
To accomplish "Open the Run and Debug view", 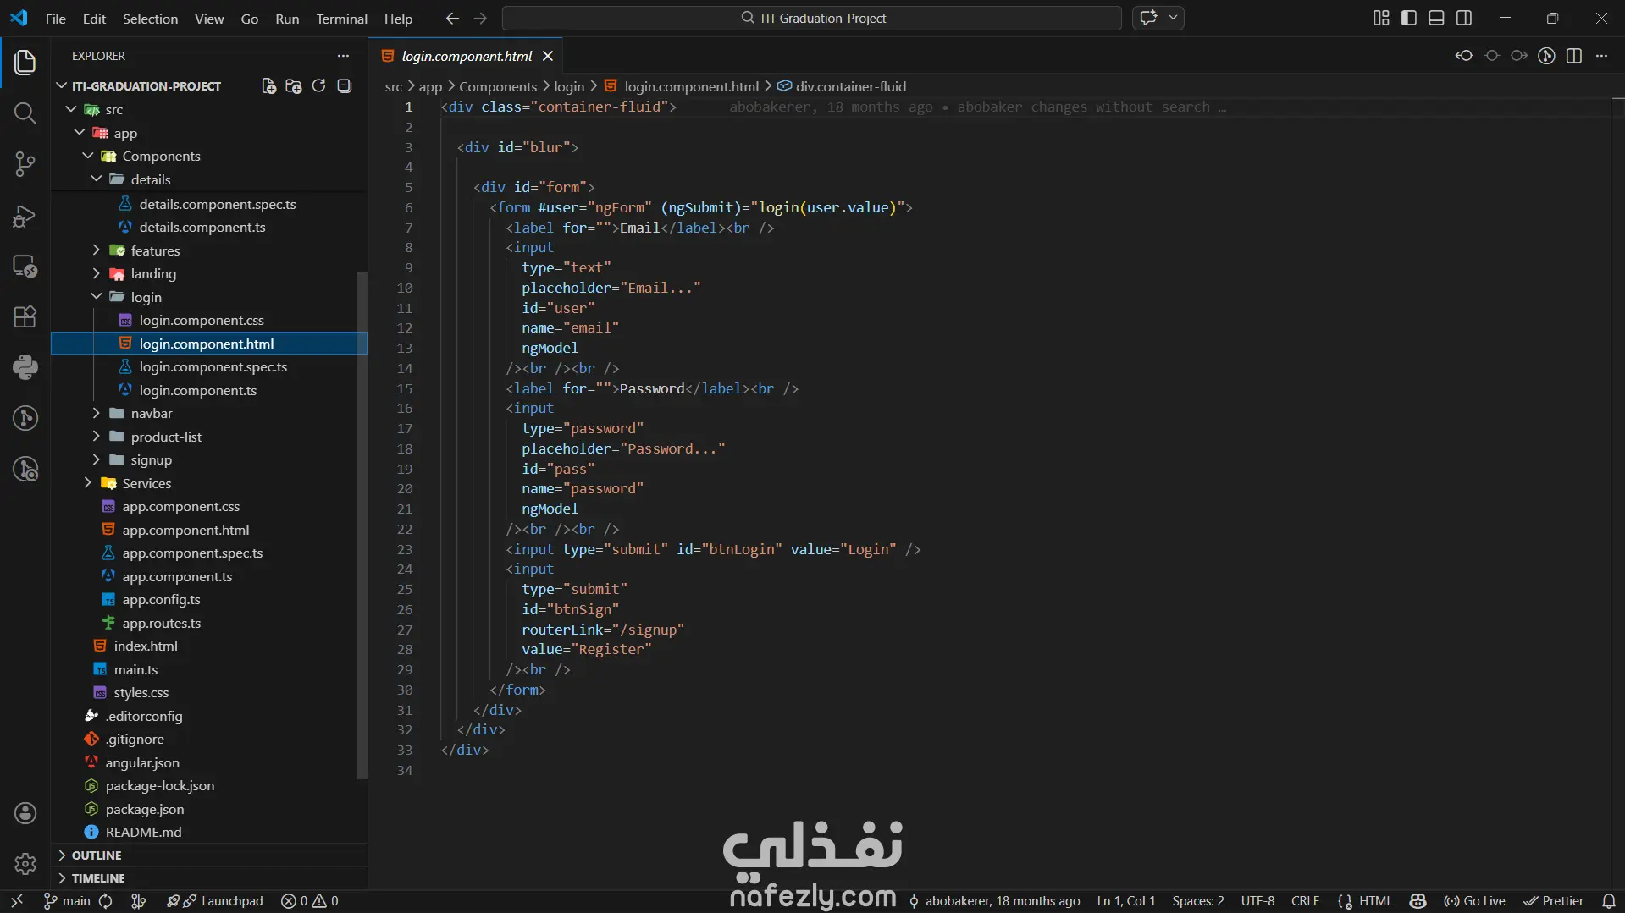I will click(25, 216).
